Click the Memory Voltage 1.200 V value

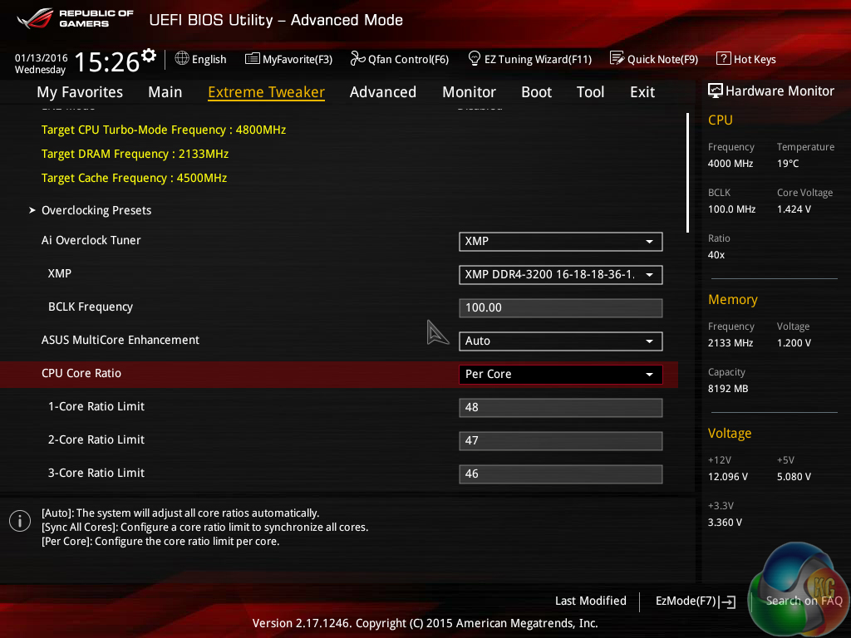(794, 343)
